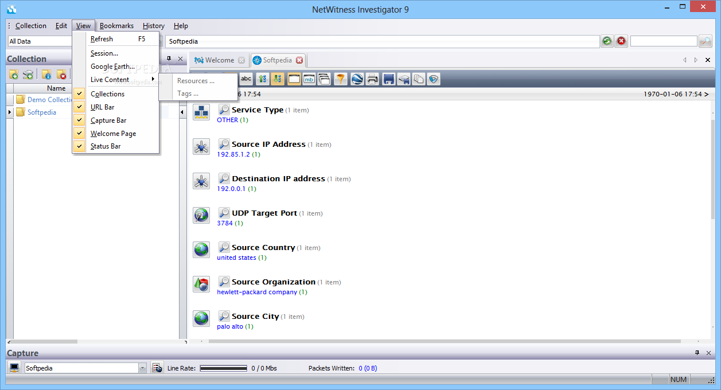
Task: Expand the Softpedia collection row arrow
Action: 9,112
